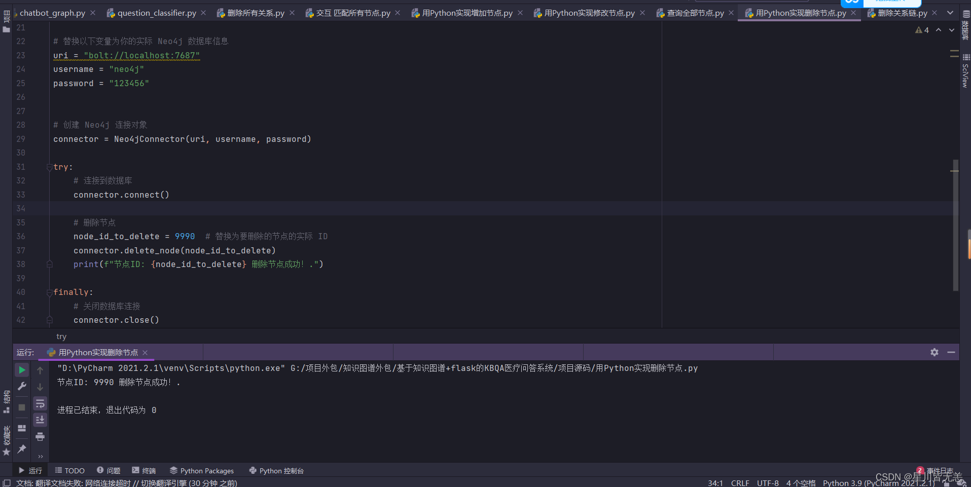Toggle soft-wrap in the Run console
The height and width of the screenshot is (487, 971).
[x=40, y=404]
